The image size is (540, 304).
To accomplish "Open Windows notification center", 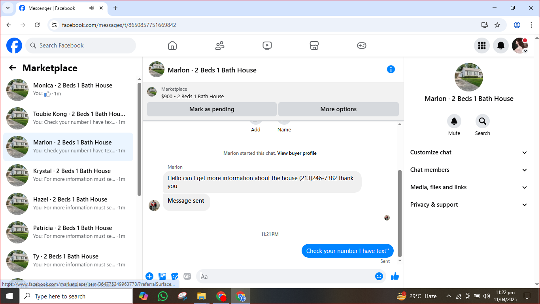I will pos(527,296).
